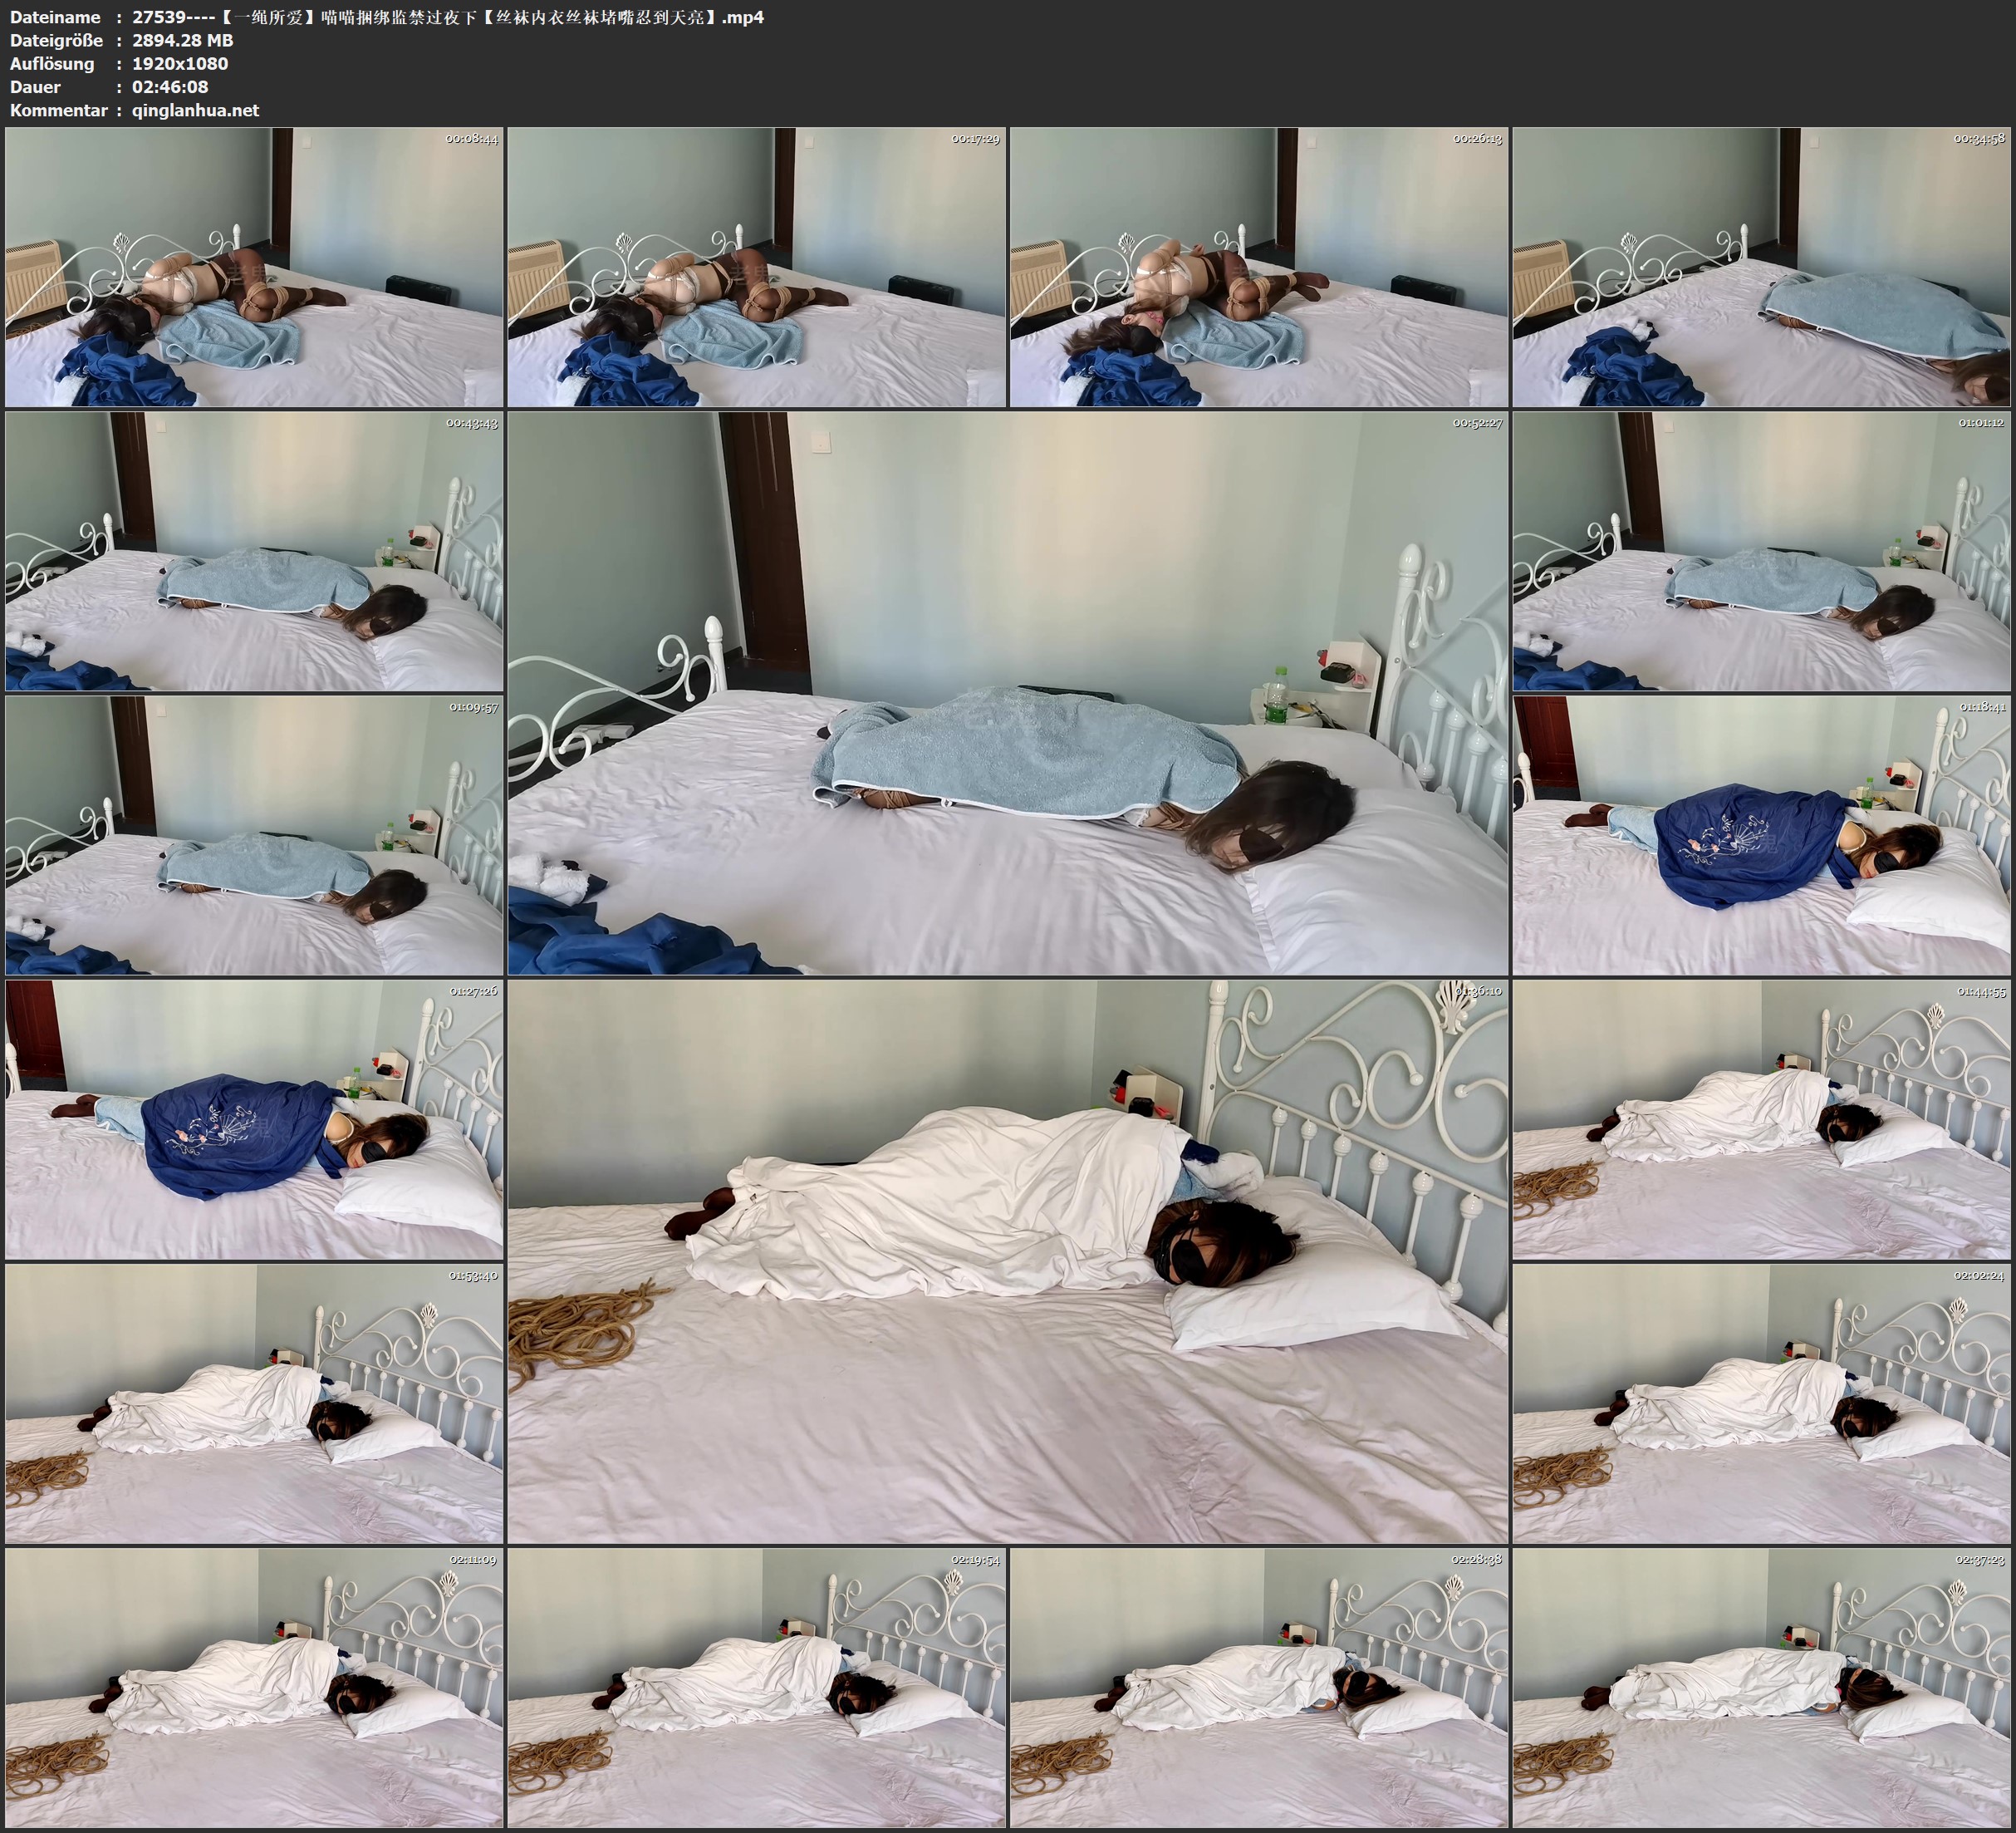Image resolution: width=2016 pixels, height=1833 pixels.
Task: Click the large thumbnail at 01:36:10
Action: coord(1008,1260)
